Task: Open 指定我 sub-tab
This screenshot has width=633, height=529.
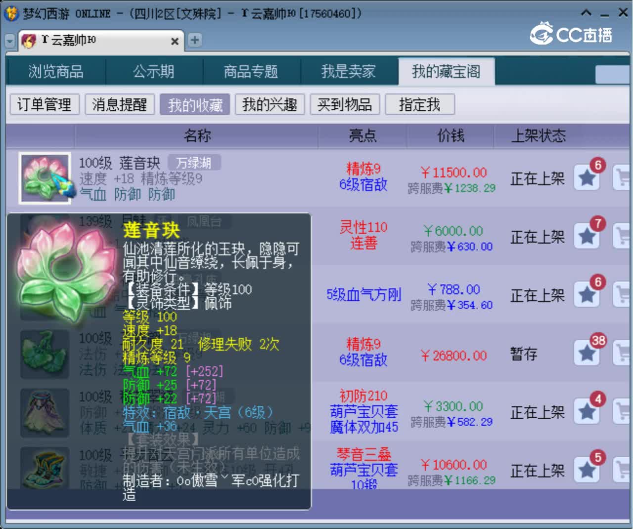Action: [x=419, y=104]
